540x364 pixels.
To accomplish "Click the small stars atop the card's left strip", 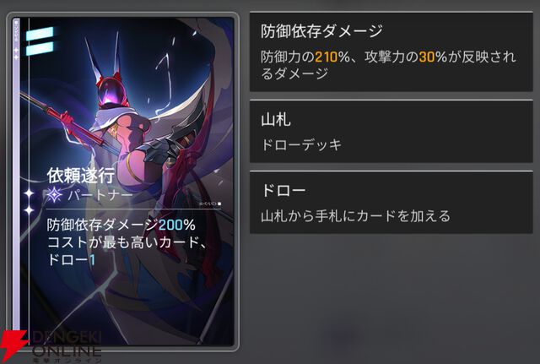I will pos(16,53).
